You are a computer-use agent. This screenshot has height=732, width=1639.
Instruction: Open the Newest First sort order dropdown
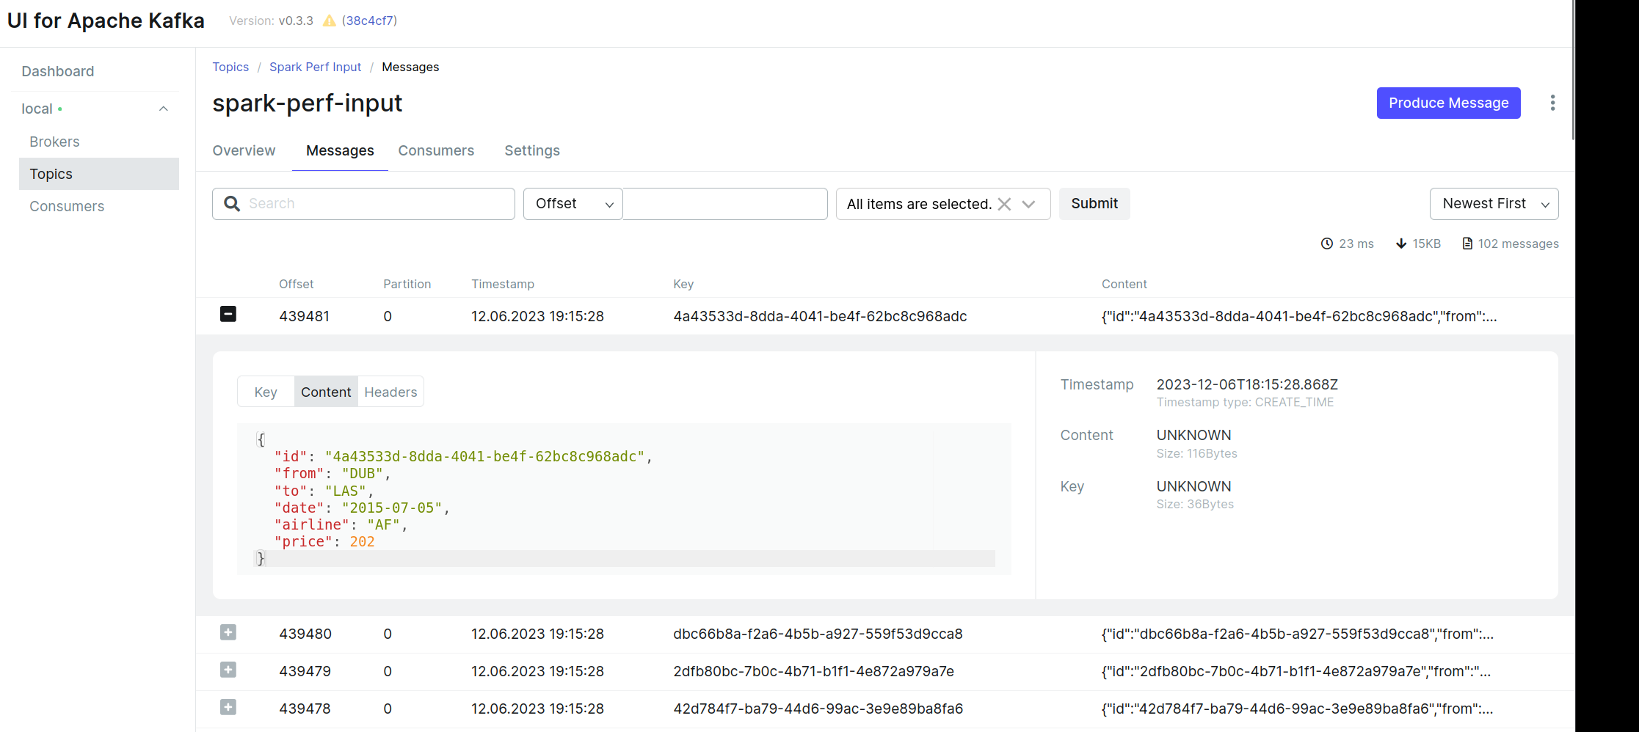point(1494,204)
